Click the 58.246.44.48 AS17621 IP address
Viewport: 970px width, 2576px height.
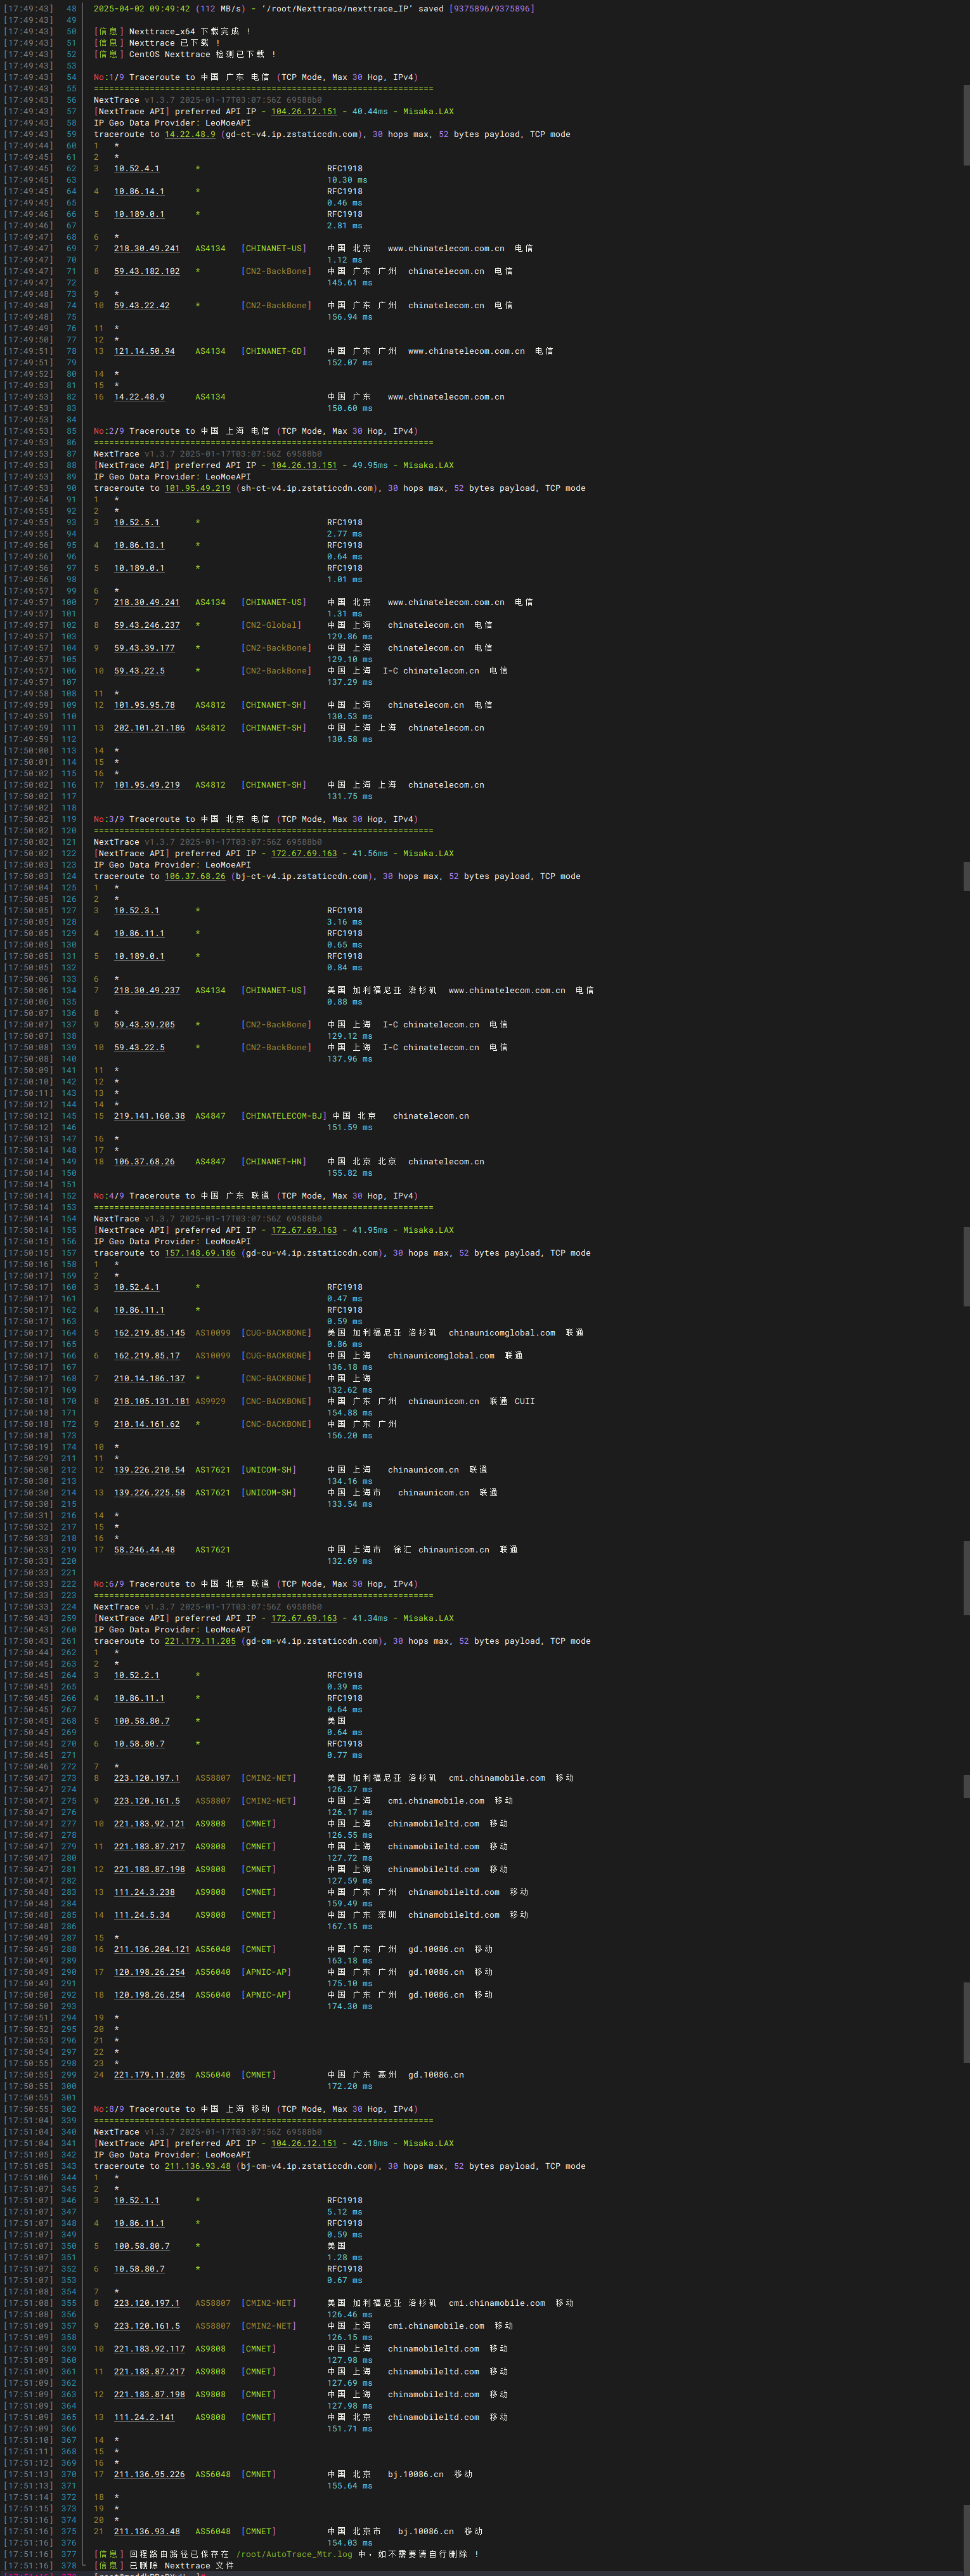[144, 1550]
